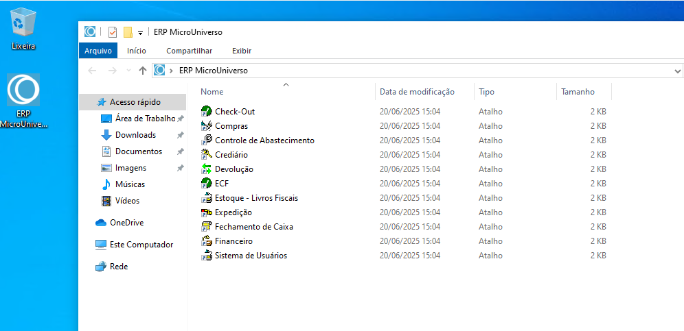Switch to the Início ribbon tab
This screenshot has height=331, width=684.
pos(137,51)
